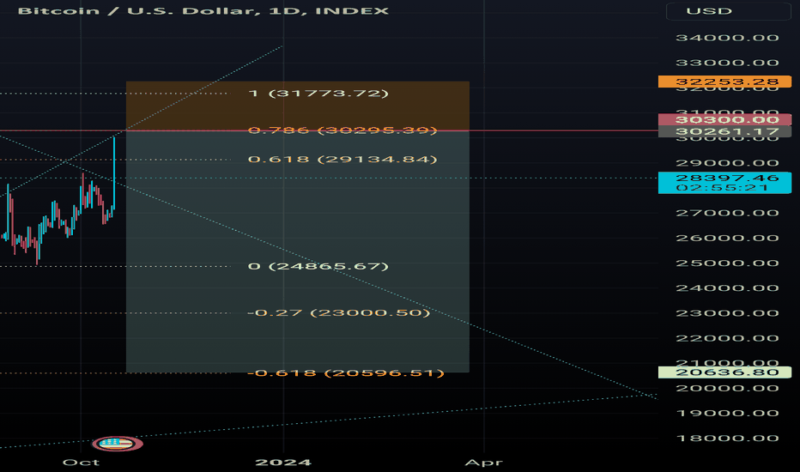Click the 27000.00 price axis tick
Image resolution: width=800 pixels, height=472 pixels.
tap(727, 214)
